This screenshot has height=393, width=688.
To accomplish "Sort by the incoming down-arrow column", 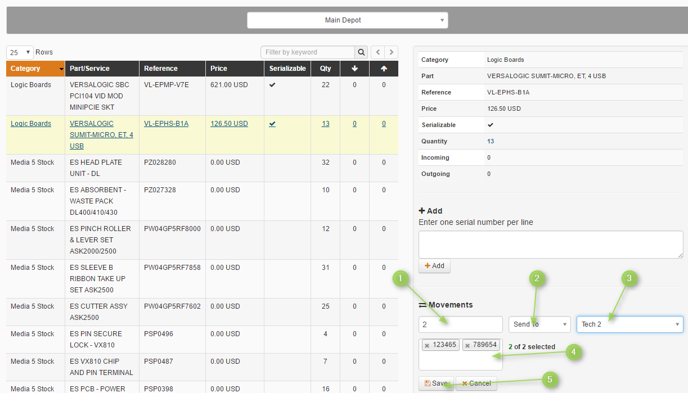I will click(354, 69).
